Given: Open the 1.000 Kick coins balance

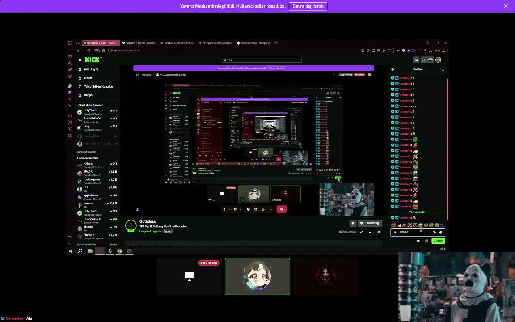Looking at the screenshot, I should click(x=428, y=60).
